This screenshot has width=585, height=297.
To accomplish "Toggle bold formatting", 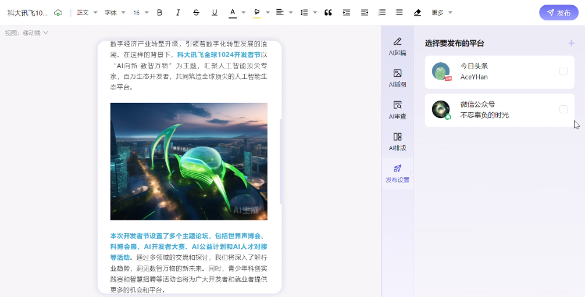I will pos(160,13).
